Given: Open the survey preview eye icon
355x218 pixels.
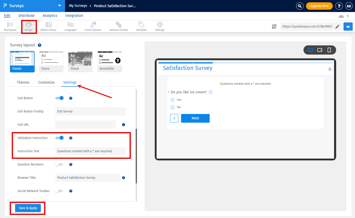Looking at the screenshot, I should [348, 26].
